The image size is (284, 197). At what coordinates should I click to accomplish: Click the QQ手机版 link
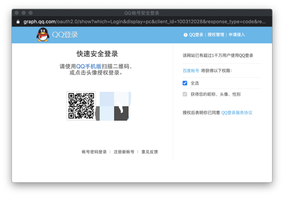(x=89, y=67)
